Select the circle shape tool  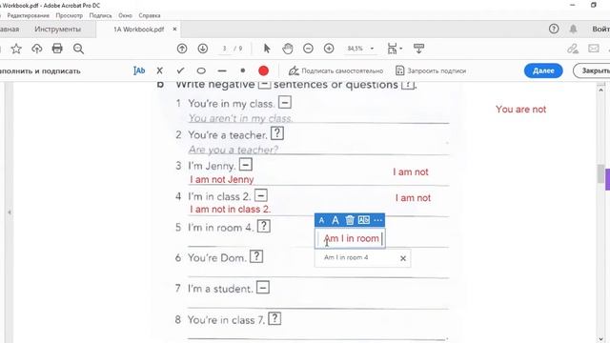(x=201, y=71)
